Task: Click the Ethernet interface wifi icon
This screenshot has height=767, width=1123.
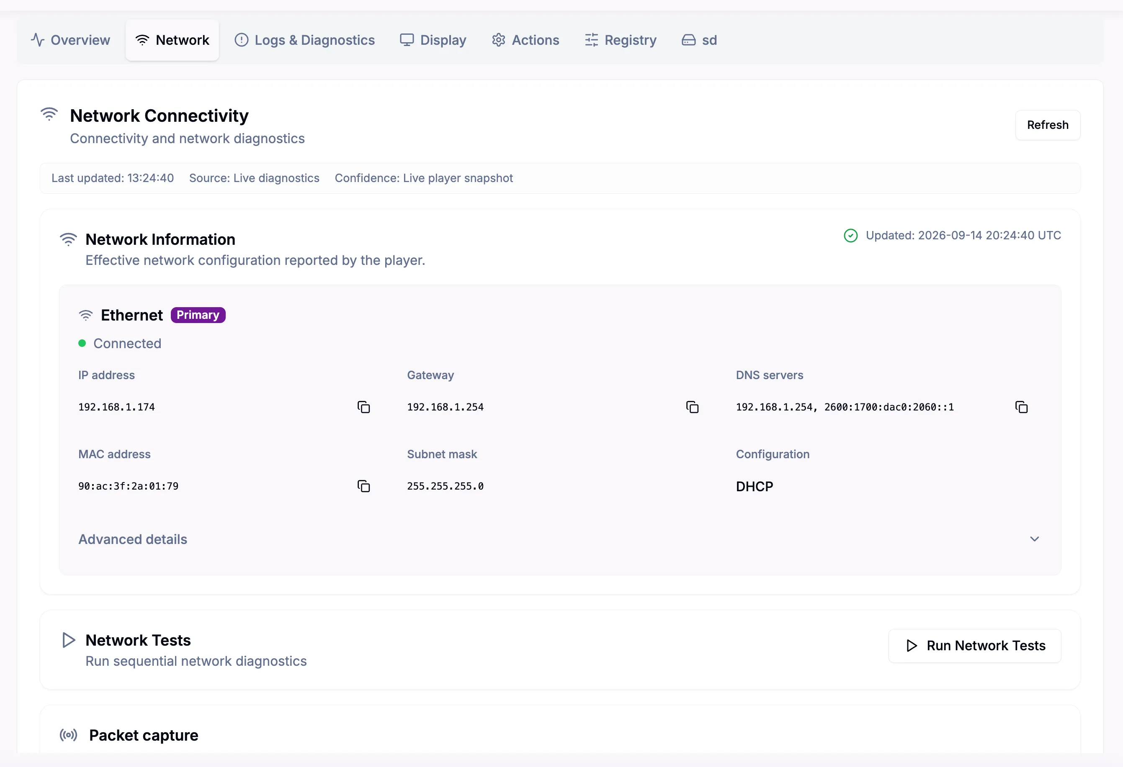Action: (x=85, y=316)
